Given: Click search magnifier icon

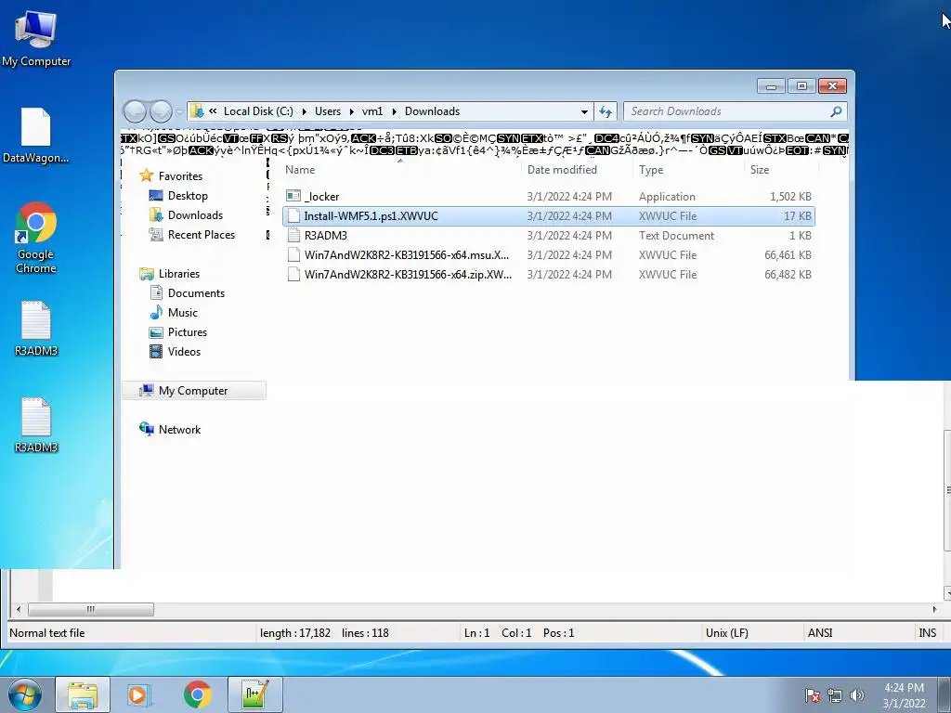Looking at the screenshot, I should click(836, 111).
